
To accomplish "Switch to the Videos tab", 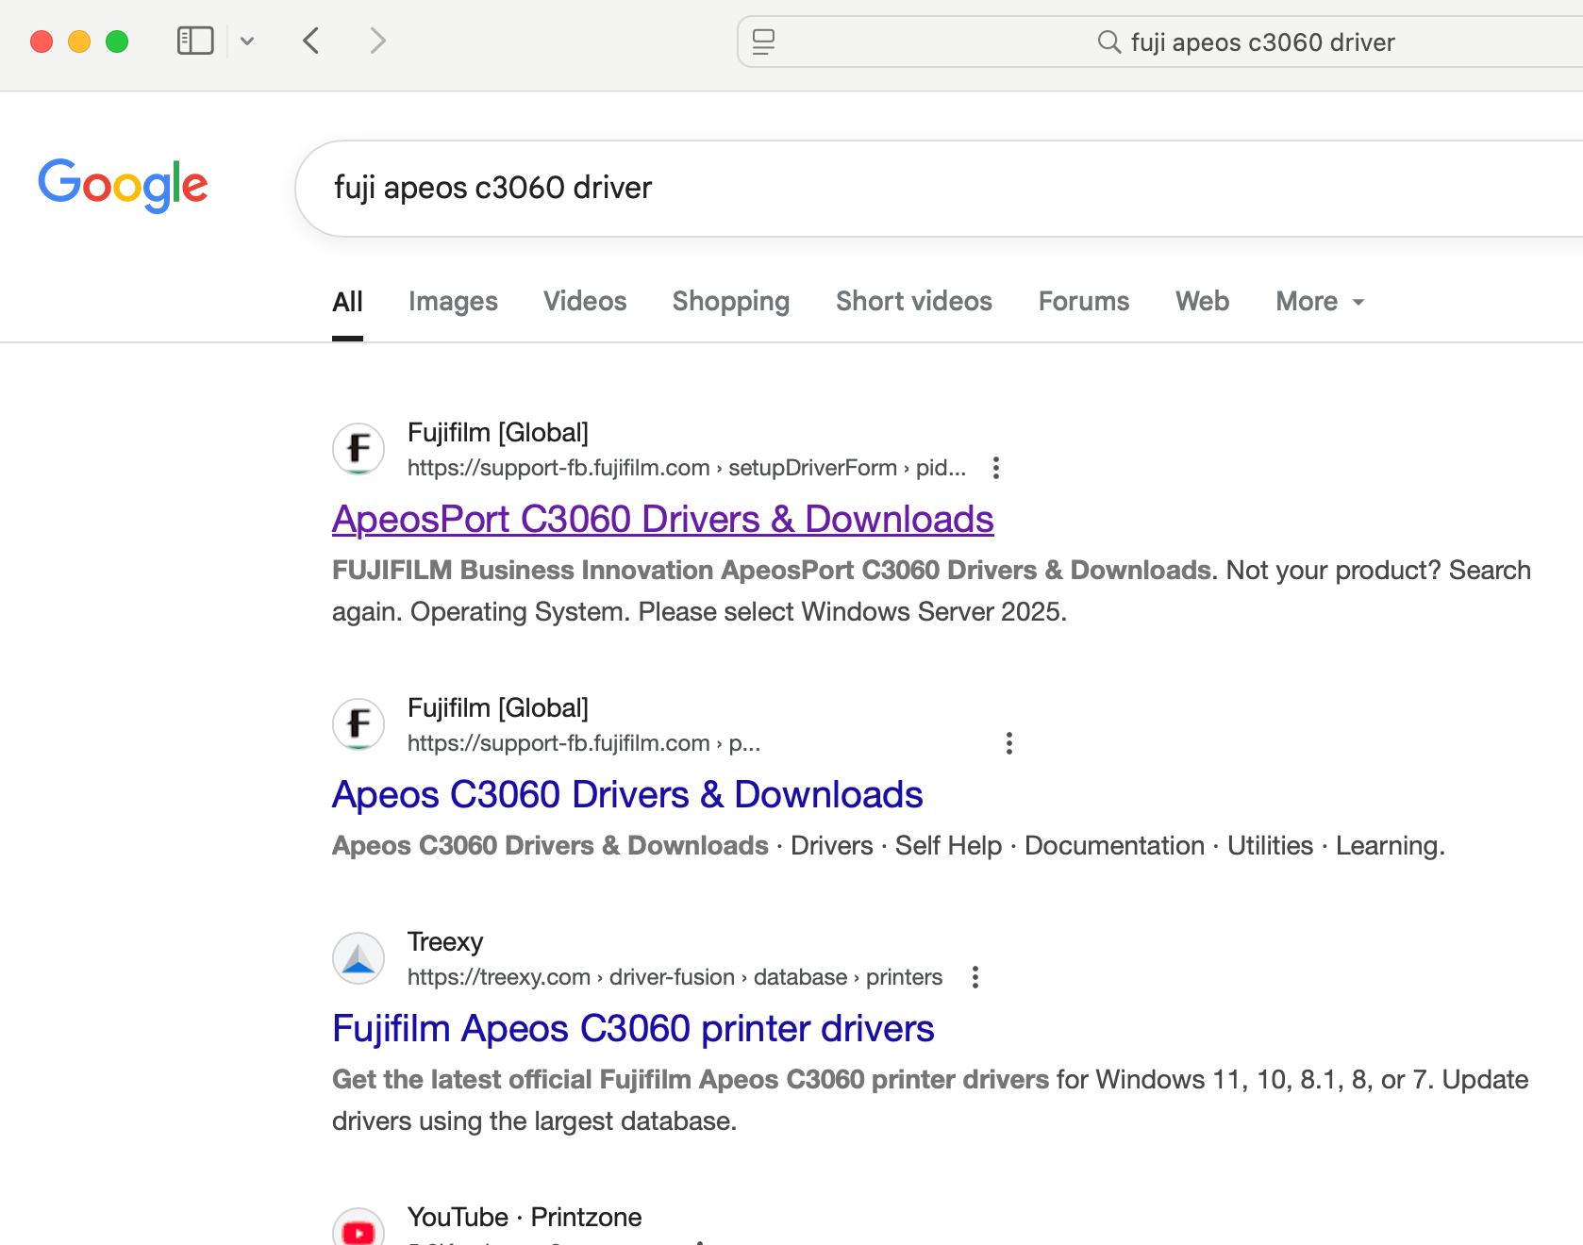I will tap(585, 302).
